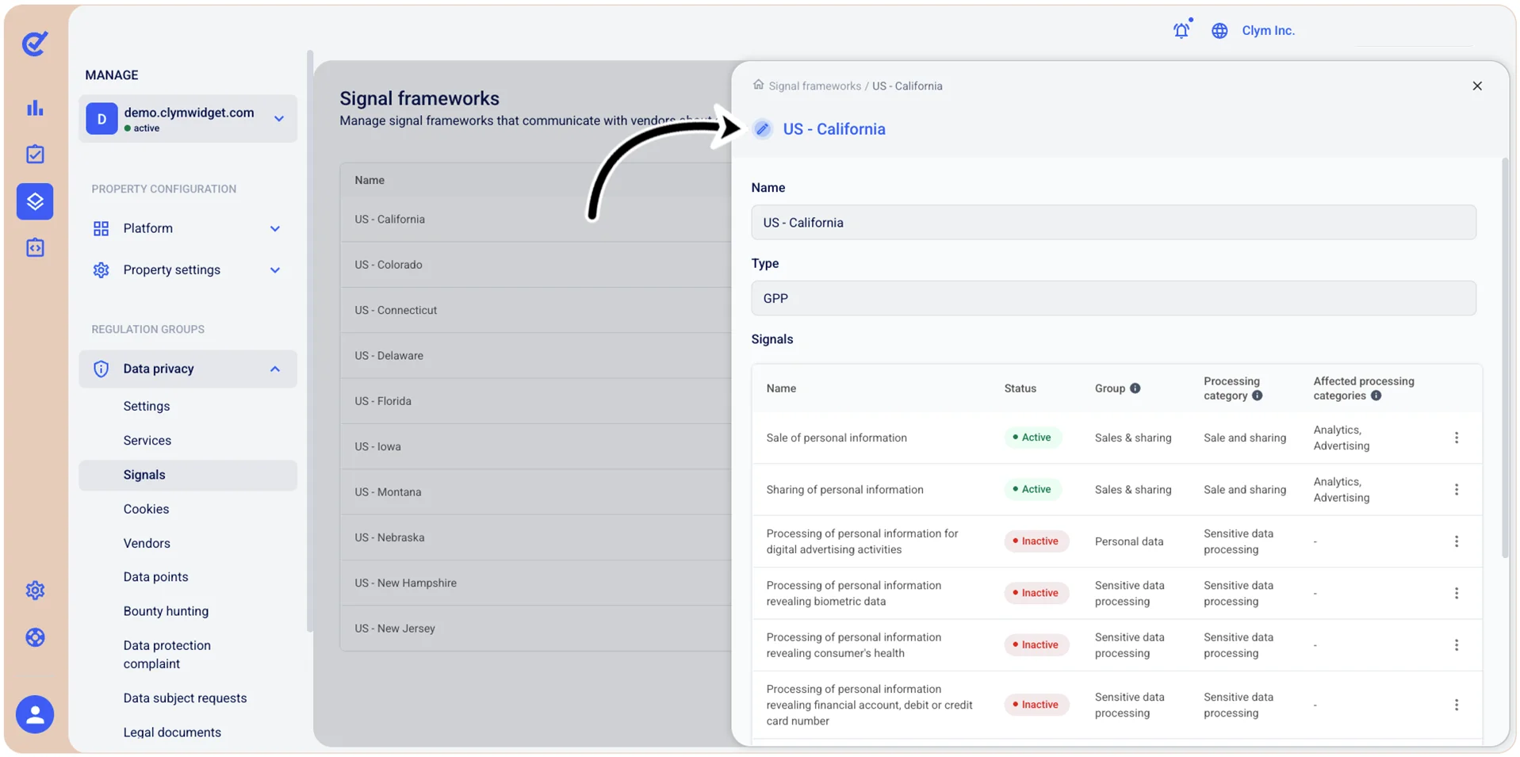Select US - Florida framework row

pyautogui.click(x=536, y=401)
